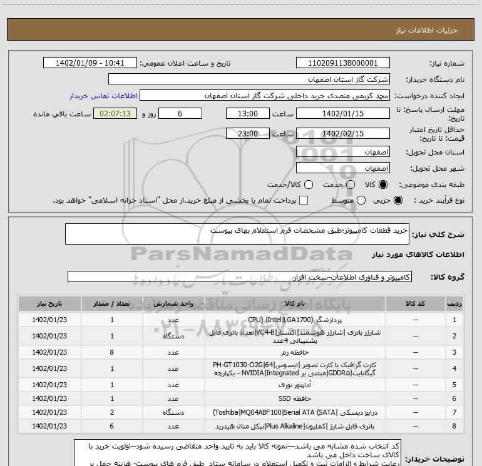
Task: Click the شهر محل تحویل field
Action: pos(343,168)
